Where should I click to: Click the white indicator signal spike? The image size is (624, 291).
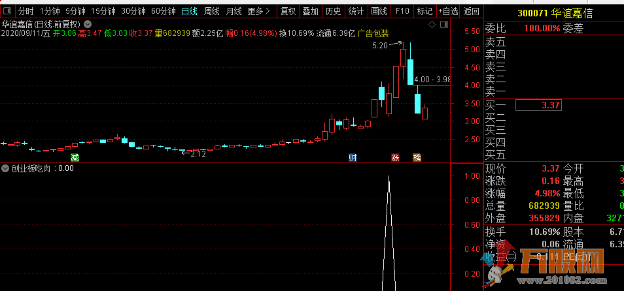tap(389, 233)
